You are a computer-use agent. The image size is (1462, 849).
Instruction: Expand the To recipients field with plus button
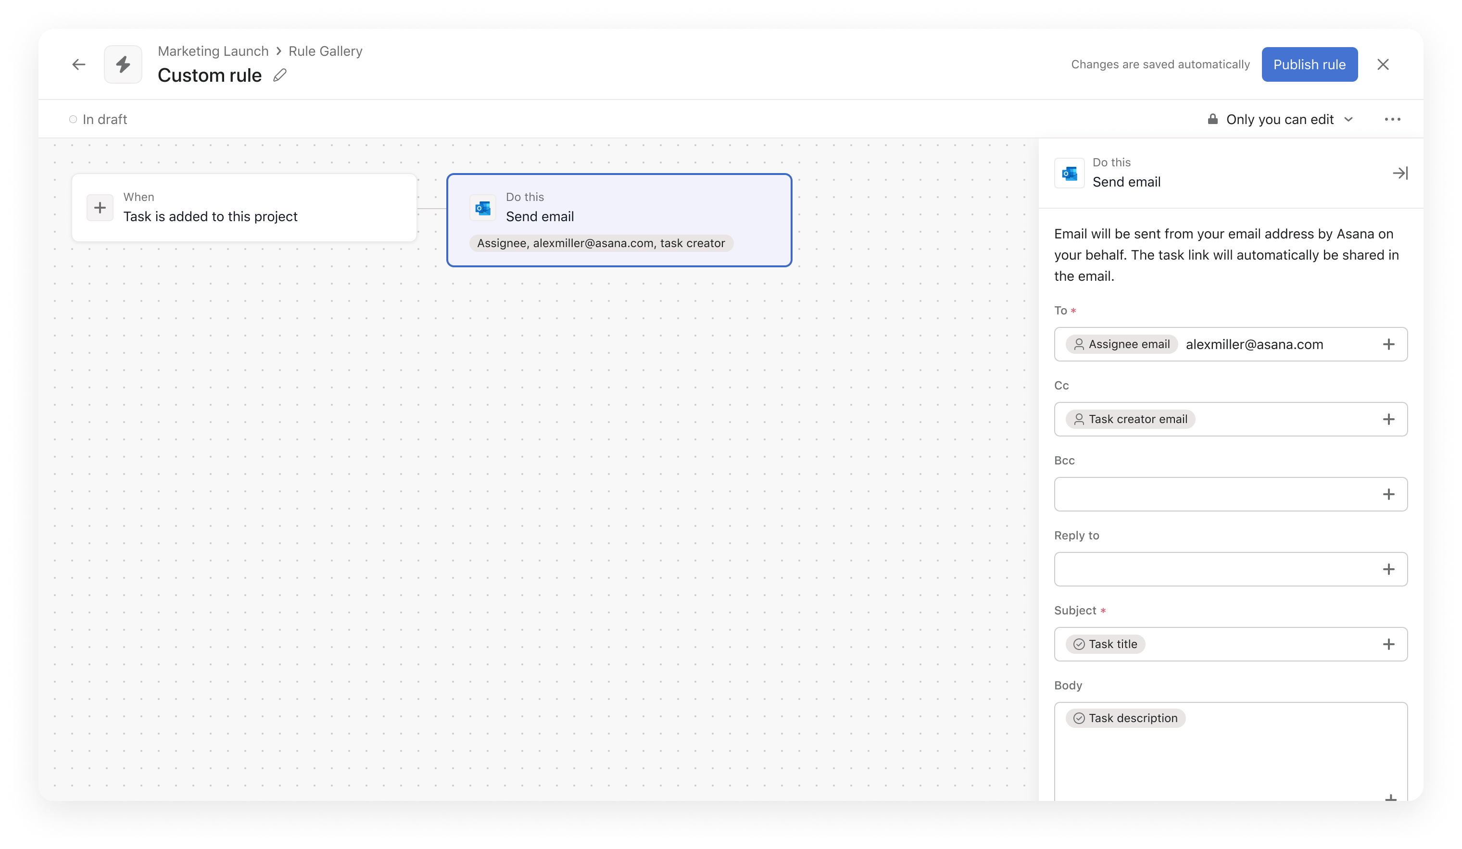pyautogui.click(x=1390, y=344)
